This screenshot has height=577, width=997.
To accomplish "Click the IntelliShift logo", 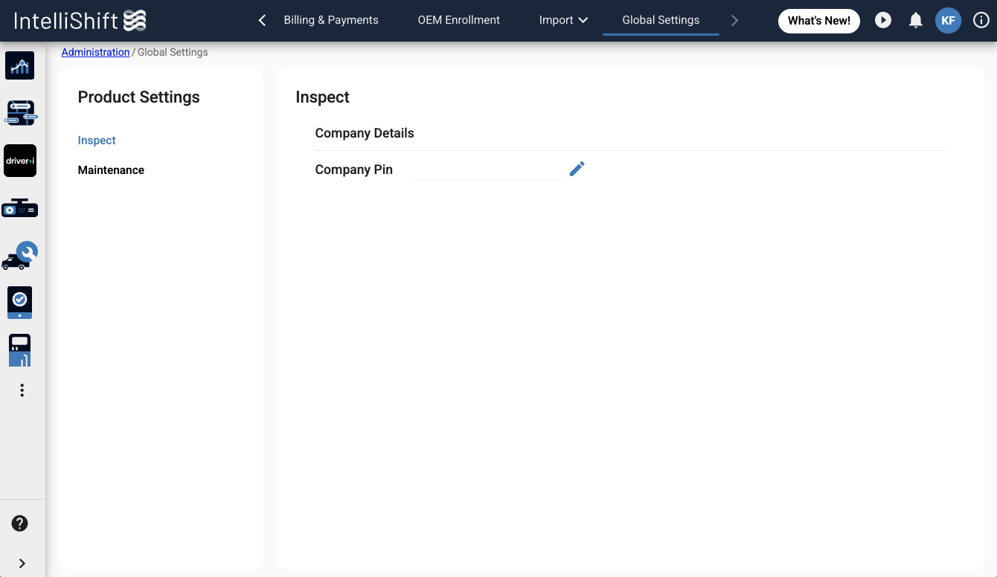I will (x=80, y=21).
